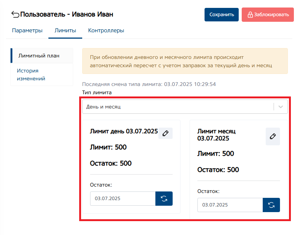The image size is (307, 235).
Task: Expand the limit type chevron arrow
Action: point(281,107)
